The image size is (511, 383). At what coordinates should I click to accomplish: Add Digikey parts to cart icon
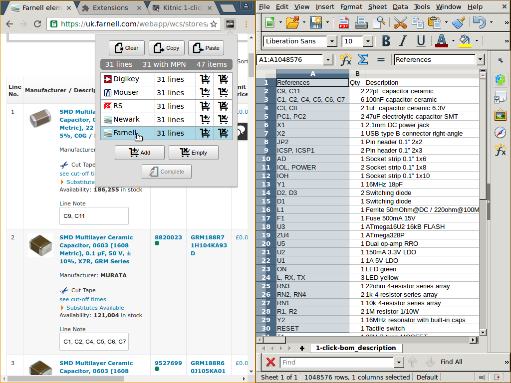[205, 79]
